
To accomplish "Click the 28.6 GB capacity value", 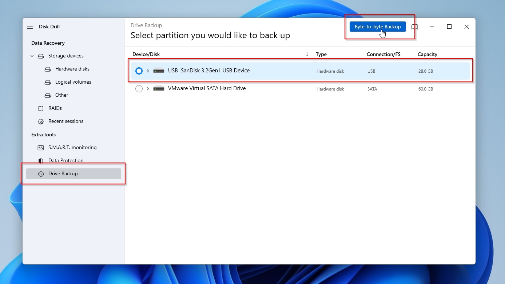I will (426, 71).
